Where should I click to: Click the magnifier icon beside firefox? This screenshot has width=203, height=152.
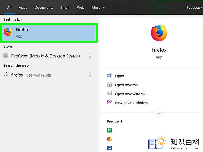point(6,75)
